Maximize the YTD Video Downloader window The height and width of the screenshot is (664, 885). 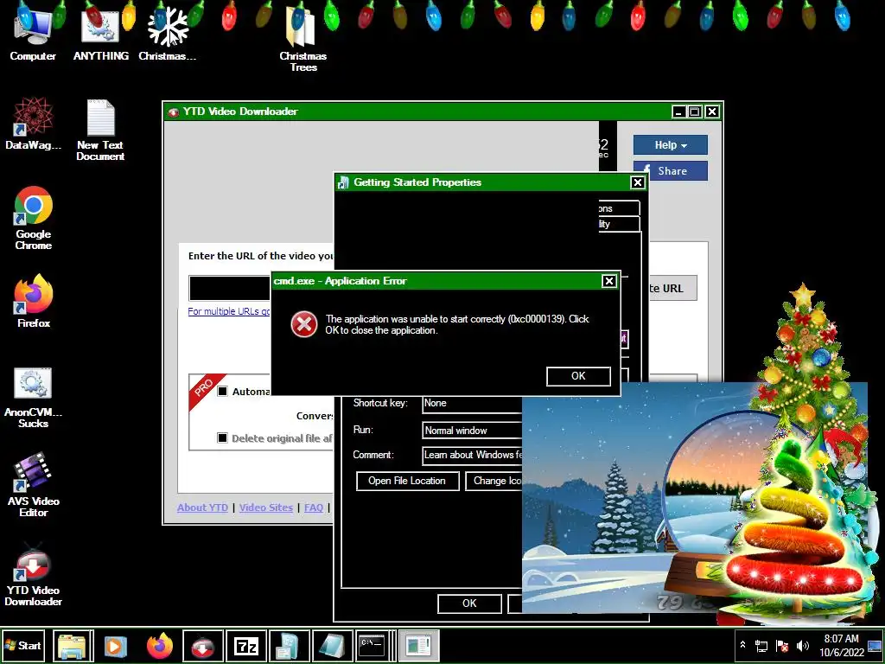tap(695, 112)
